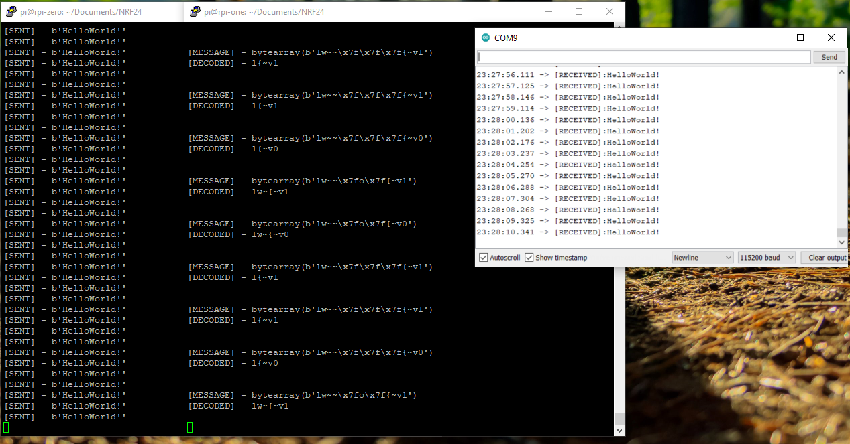Viewport: 850px width, 444px height.
Task: Click the terminal scrollbar down arrow
Action: click(x=619, y=429)
